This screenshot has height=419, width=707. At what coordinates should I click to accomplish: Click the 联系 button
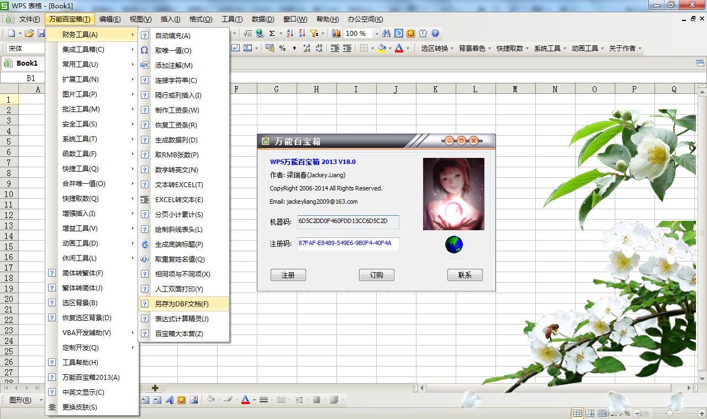tap(465, 275)
